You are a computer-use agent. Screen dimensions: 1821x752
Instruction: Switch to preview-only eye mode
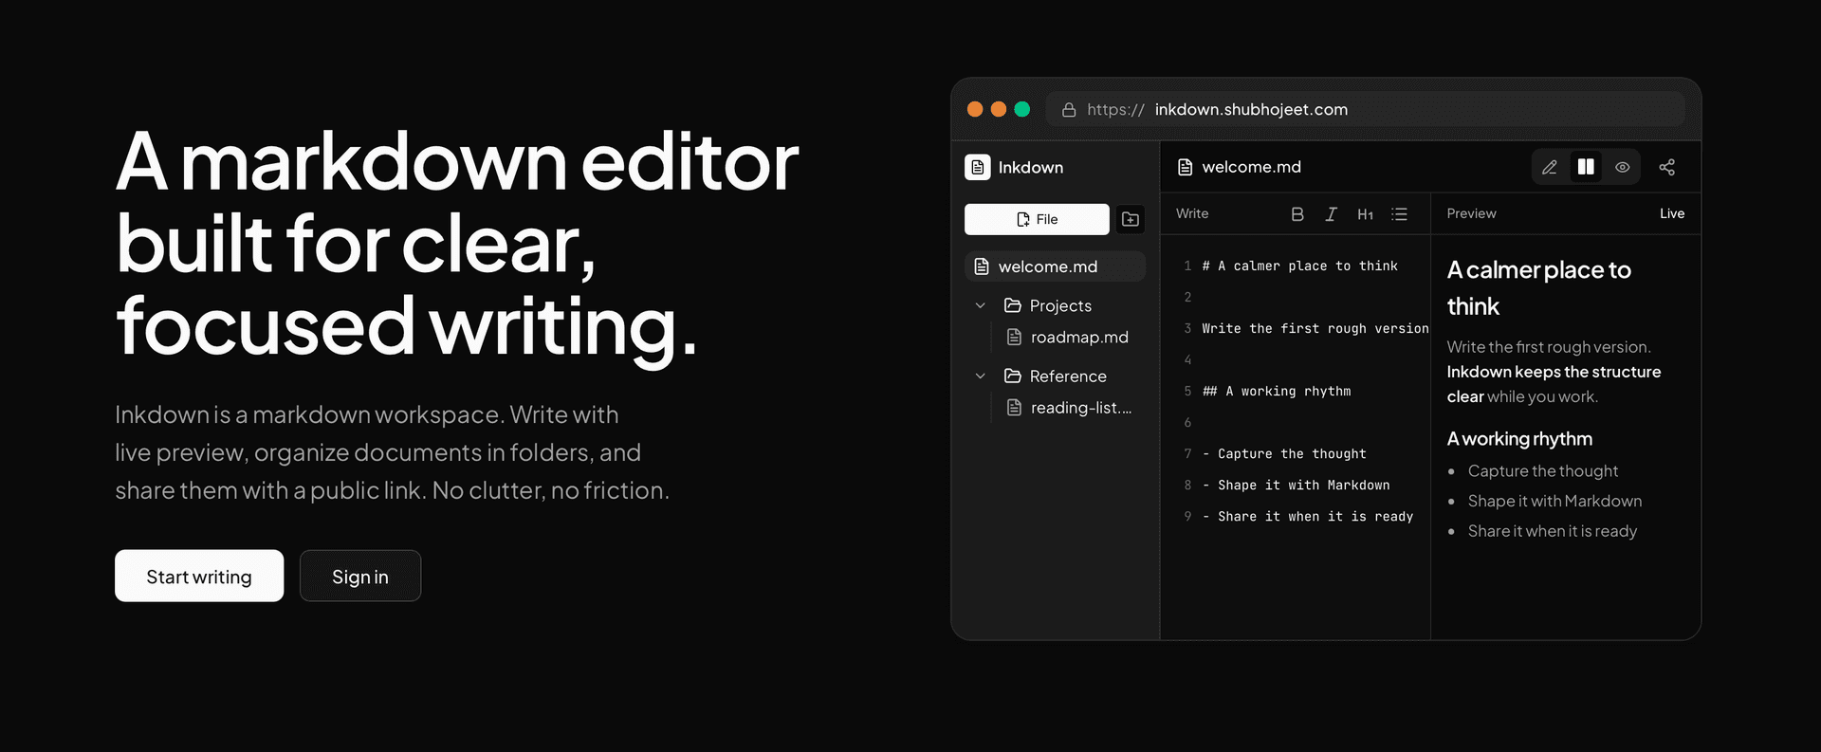point(1623,167)
